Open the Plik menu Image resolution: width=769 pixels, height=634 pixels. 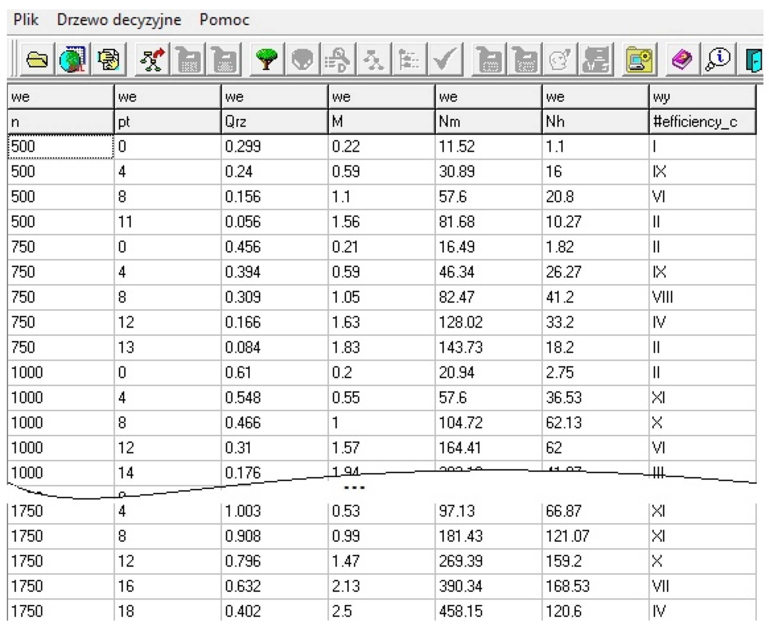(x=26, y=20)
